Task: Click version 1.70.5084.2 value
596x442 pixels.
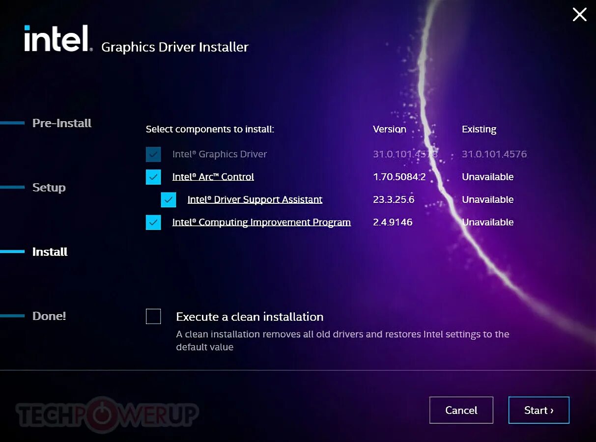Action: pyautogui.click(x=399, y=177)
